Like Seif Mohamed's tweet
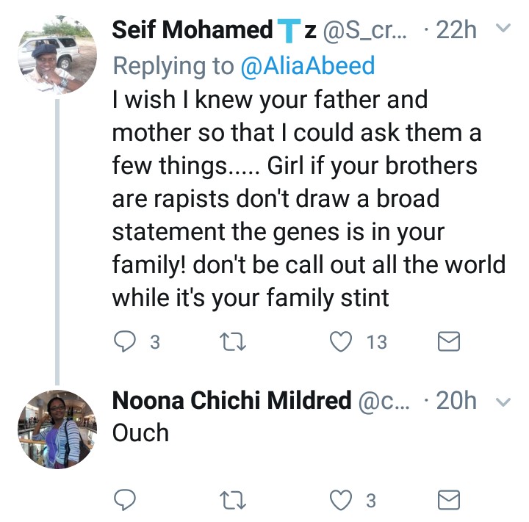The width and height of the screenshot is (529, 522). click(x=339, y=341)
